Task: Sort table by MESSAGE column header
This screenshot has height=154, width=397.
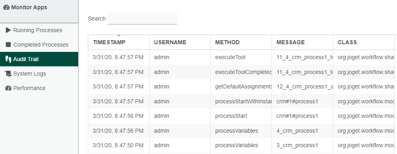Action: (x=291, y=42)
